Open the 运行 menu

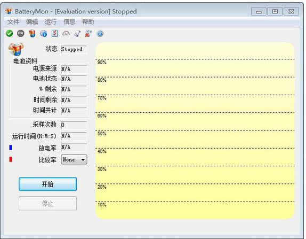(51, 22)
